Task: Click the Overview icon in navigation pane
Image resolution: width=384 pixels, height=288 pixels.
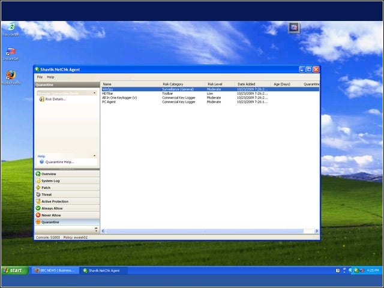Action: [38, 174]
